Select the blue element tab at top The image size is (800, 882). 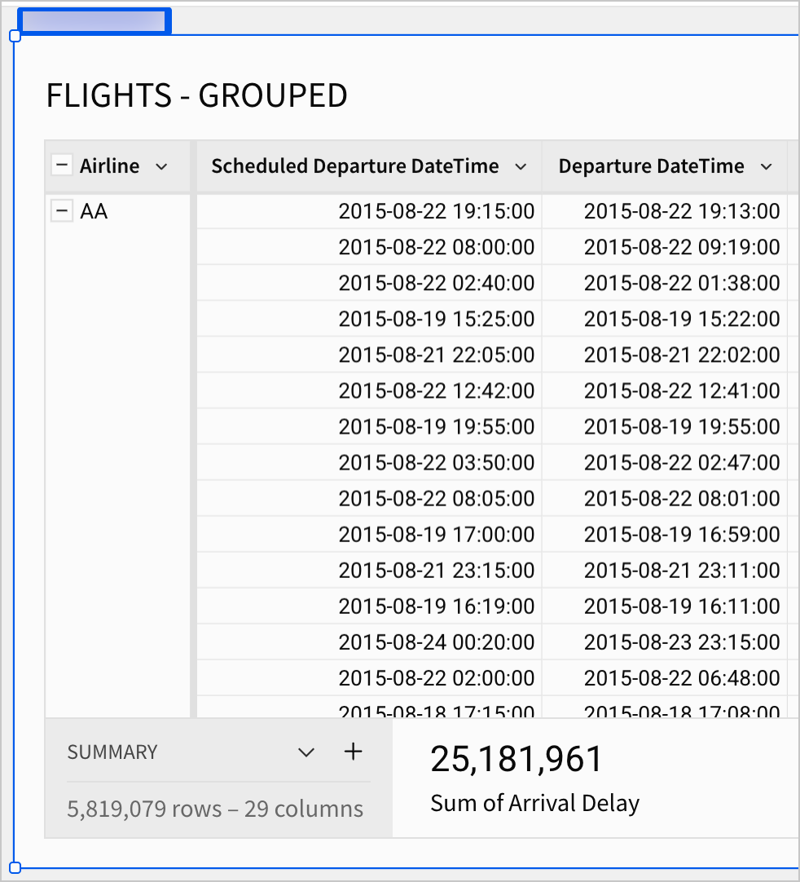(94, 21)
